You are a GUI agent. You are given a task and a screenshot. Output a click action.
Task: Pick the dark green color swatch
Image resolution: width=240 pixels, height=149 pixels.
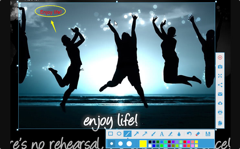[x=158, y=142]
